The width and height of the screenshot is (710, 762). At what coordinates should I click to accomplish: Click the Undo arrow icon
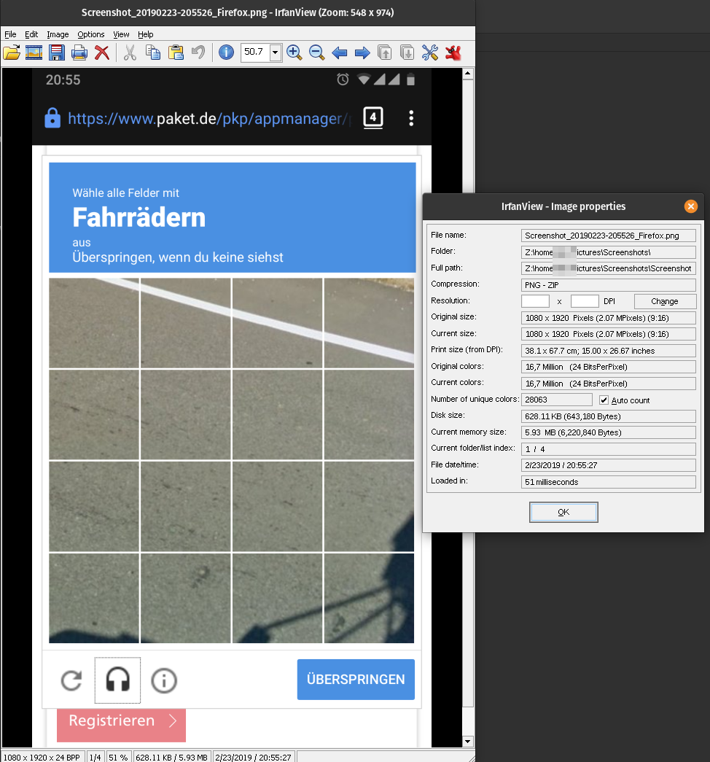click(x=198, y=52)
